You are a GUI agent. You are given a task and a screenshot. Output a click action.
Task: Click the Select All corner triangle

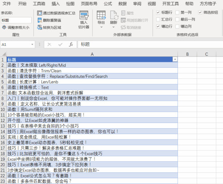[4, 54]
